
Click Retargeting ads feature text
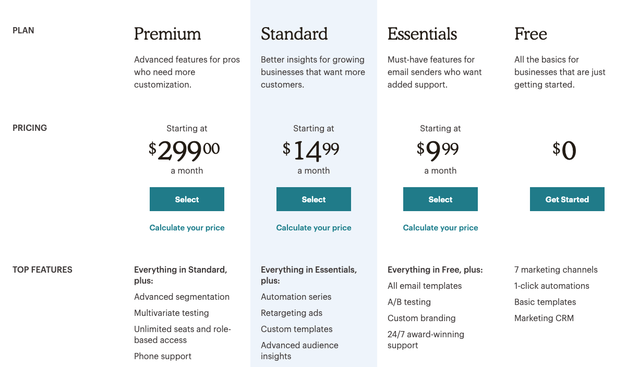(x=292, y=313)
